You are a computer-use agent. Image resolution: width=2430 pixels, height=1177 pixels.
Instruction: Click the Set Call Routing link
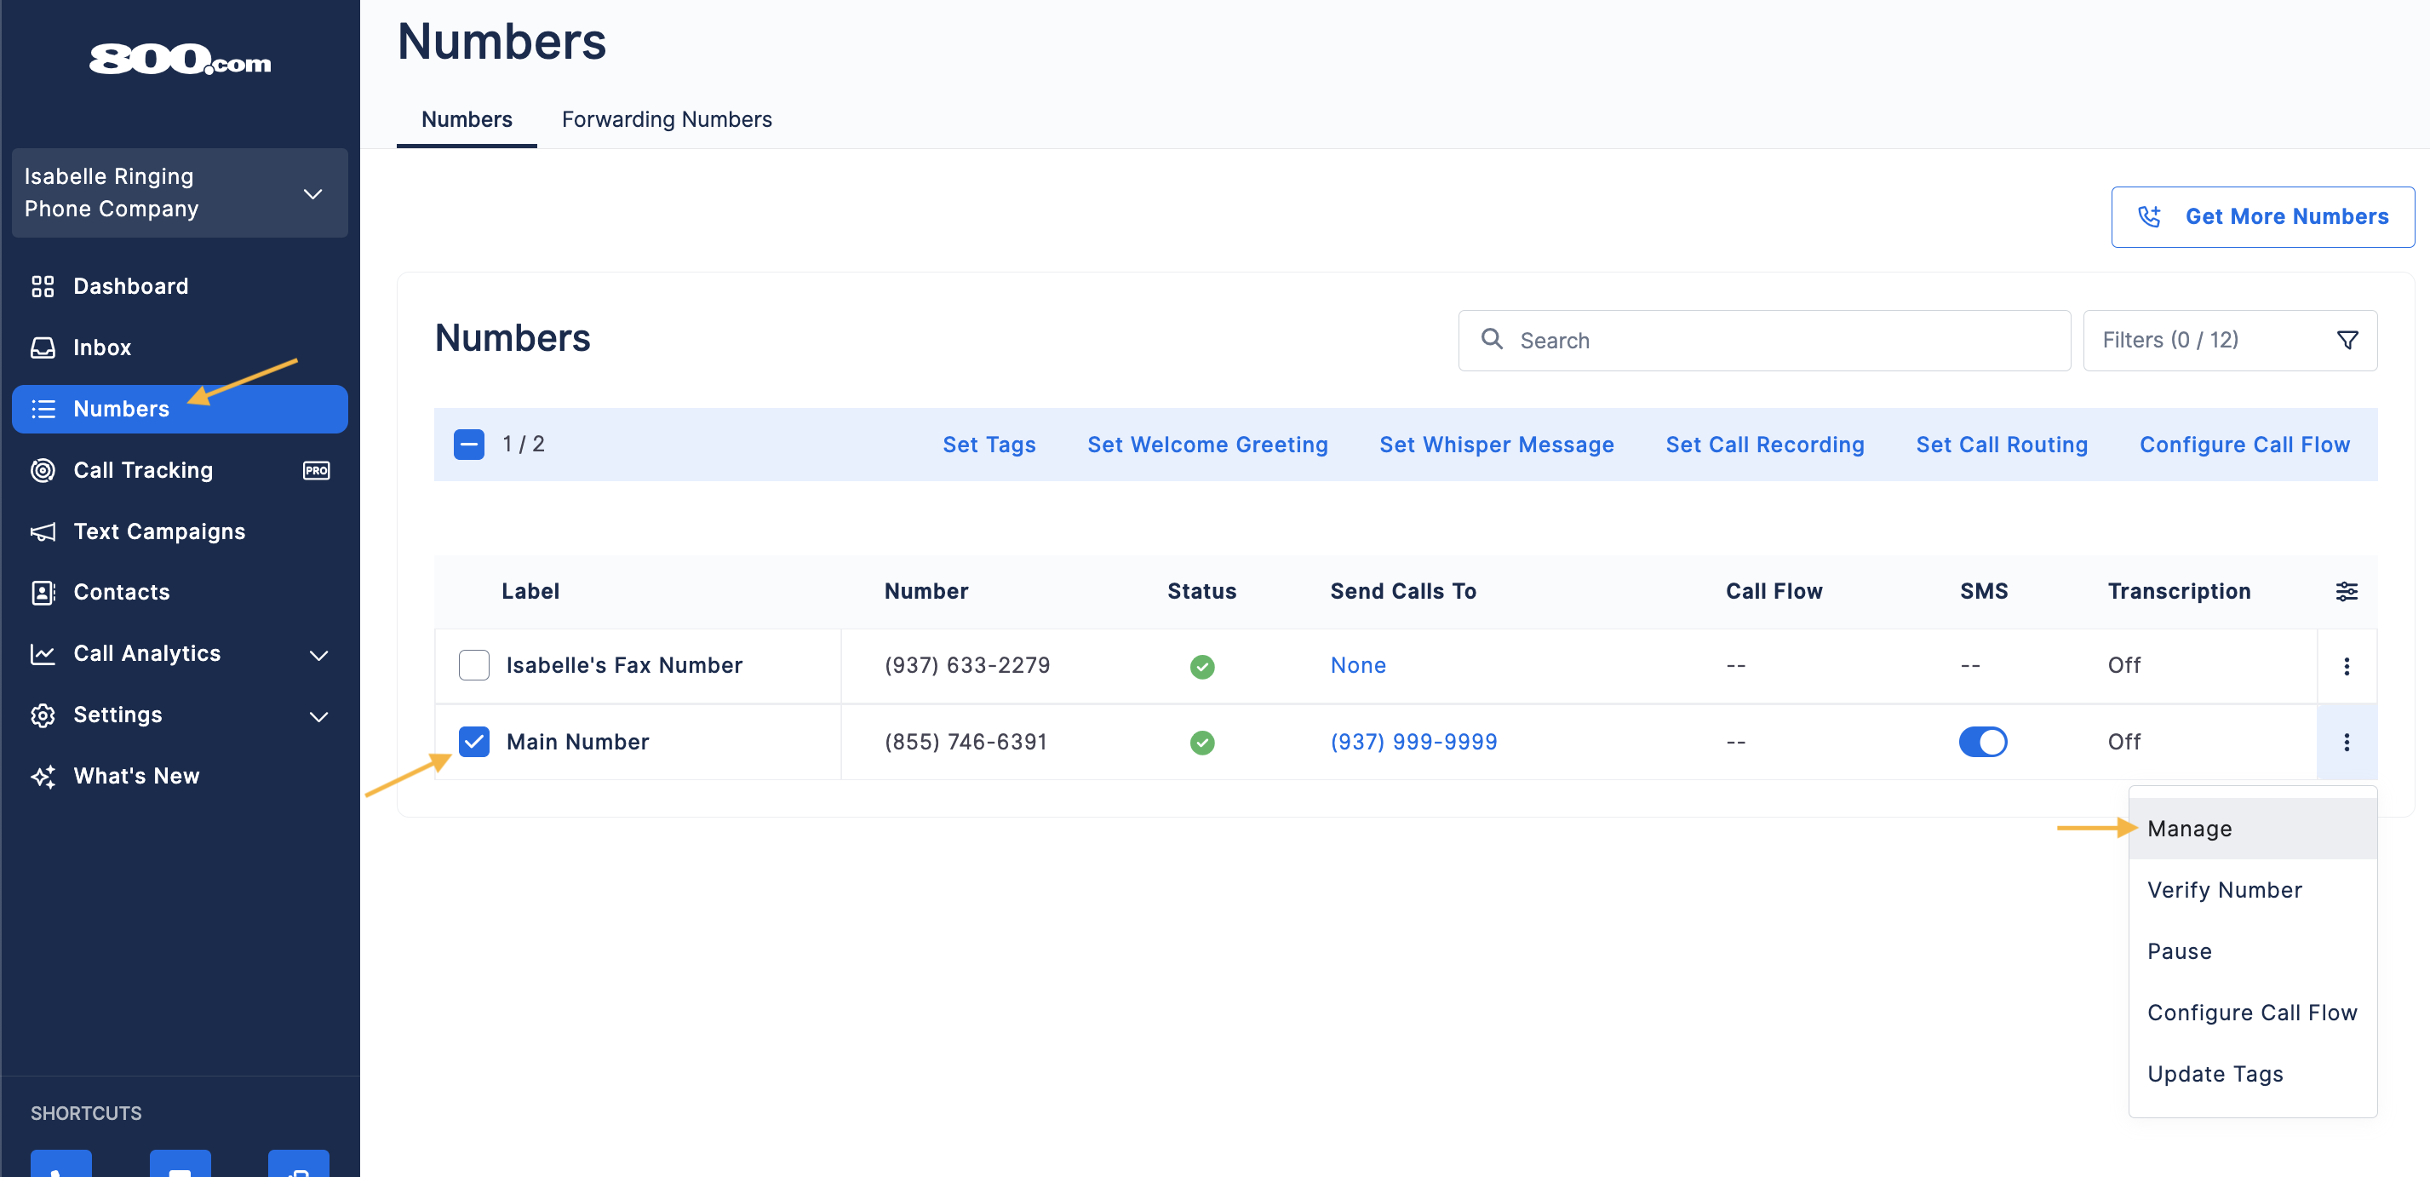click(x=2002, y=445)
